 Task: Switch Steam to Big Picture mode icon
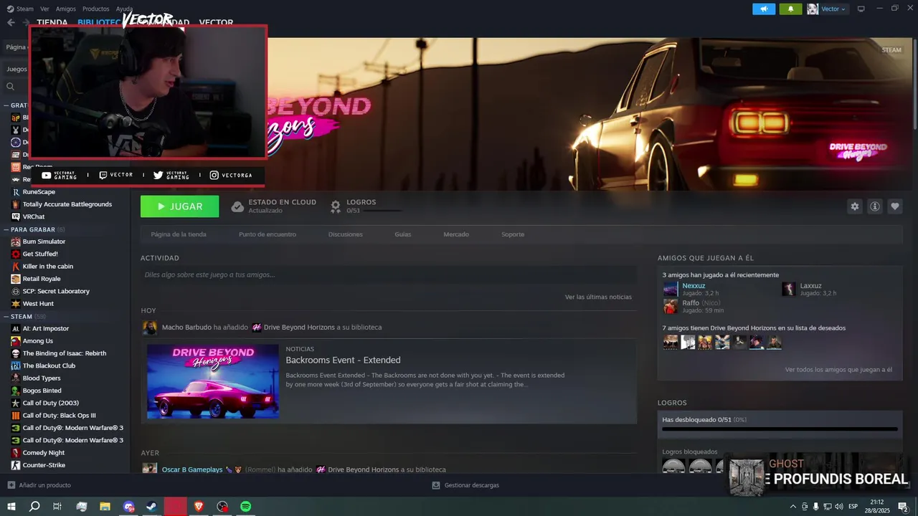(x=861, y=9)
